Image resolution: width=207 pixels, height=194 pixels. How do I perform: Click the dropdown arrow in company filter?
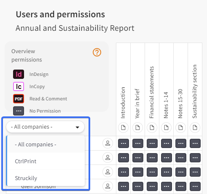point(77,127)
